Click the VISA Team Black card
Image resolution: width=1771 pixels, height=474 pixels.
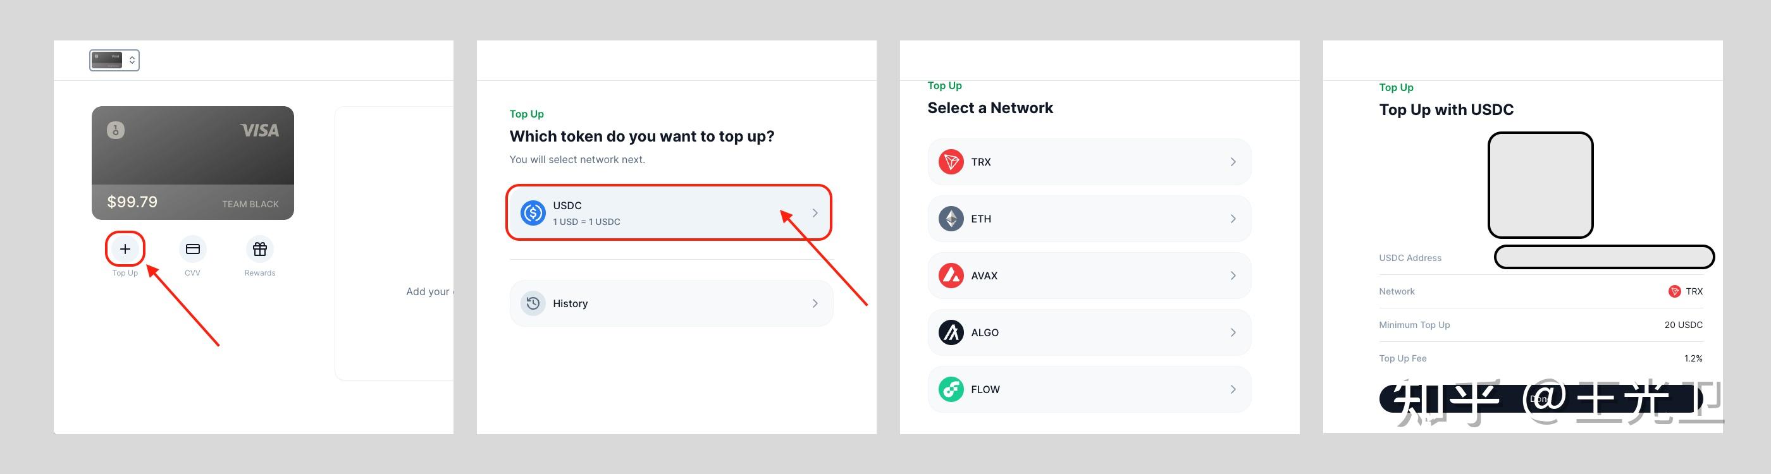192,163
